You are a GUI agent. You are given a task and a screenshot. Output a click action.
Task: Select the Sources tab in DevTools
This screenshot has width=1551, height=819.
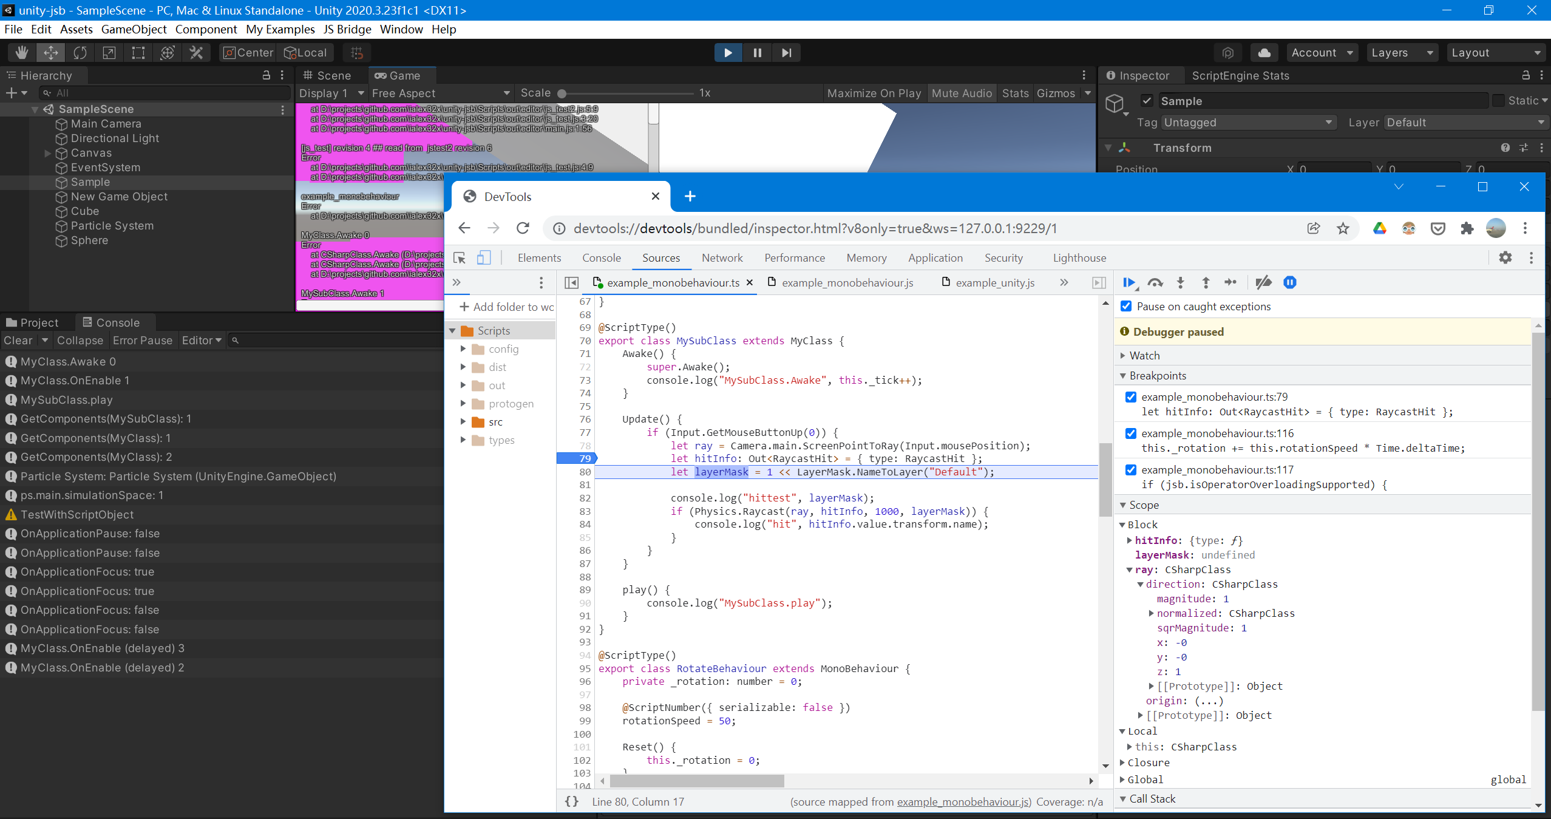point(660,257)
